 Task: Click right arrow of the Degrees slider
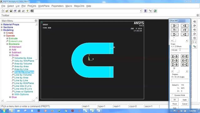[x=187, y=71]
